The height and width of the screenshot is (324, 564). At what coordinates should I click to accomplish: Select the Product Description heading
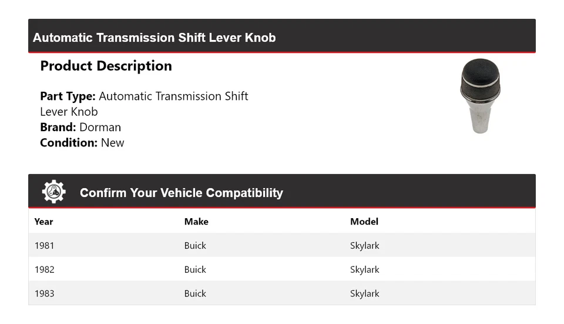106,66
